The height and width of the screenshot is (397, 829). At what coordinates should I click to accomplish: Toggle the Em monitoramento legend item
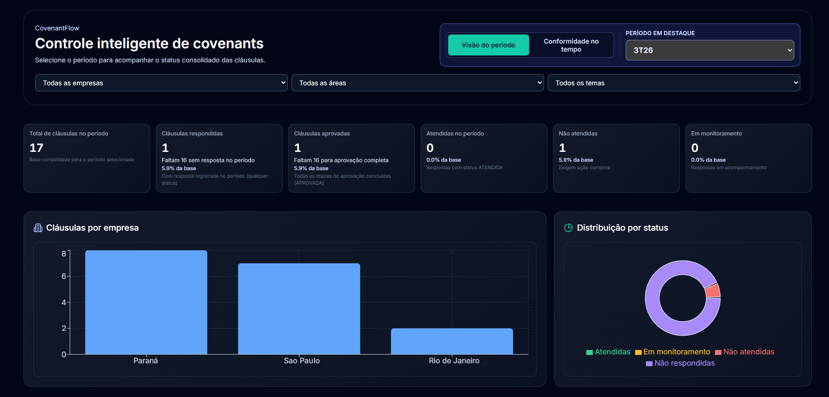[673, 352]
